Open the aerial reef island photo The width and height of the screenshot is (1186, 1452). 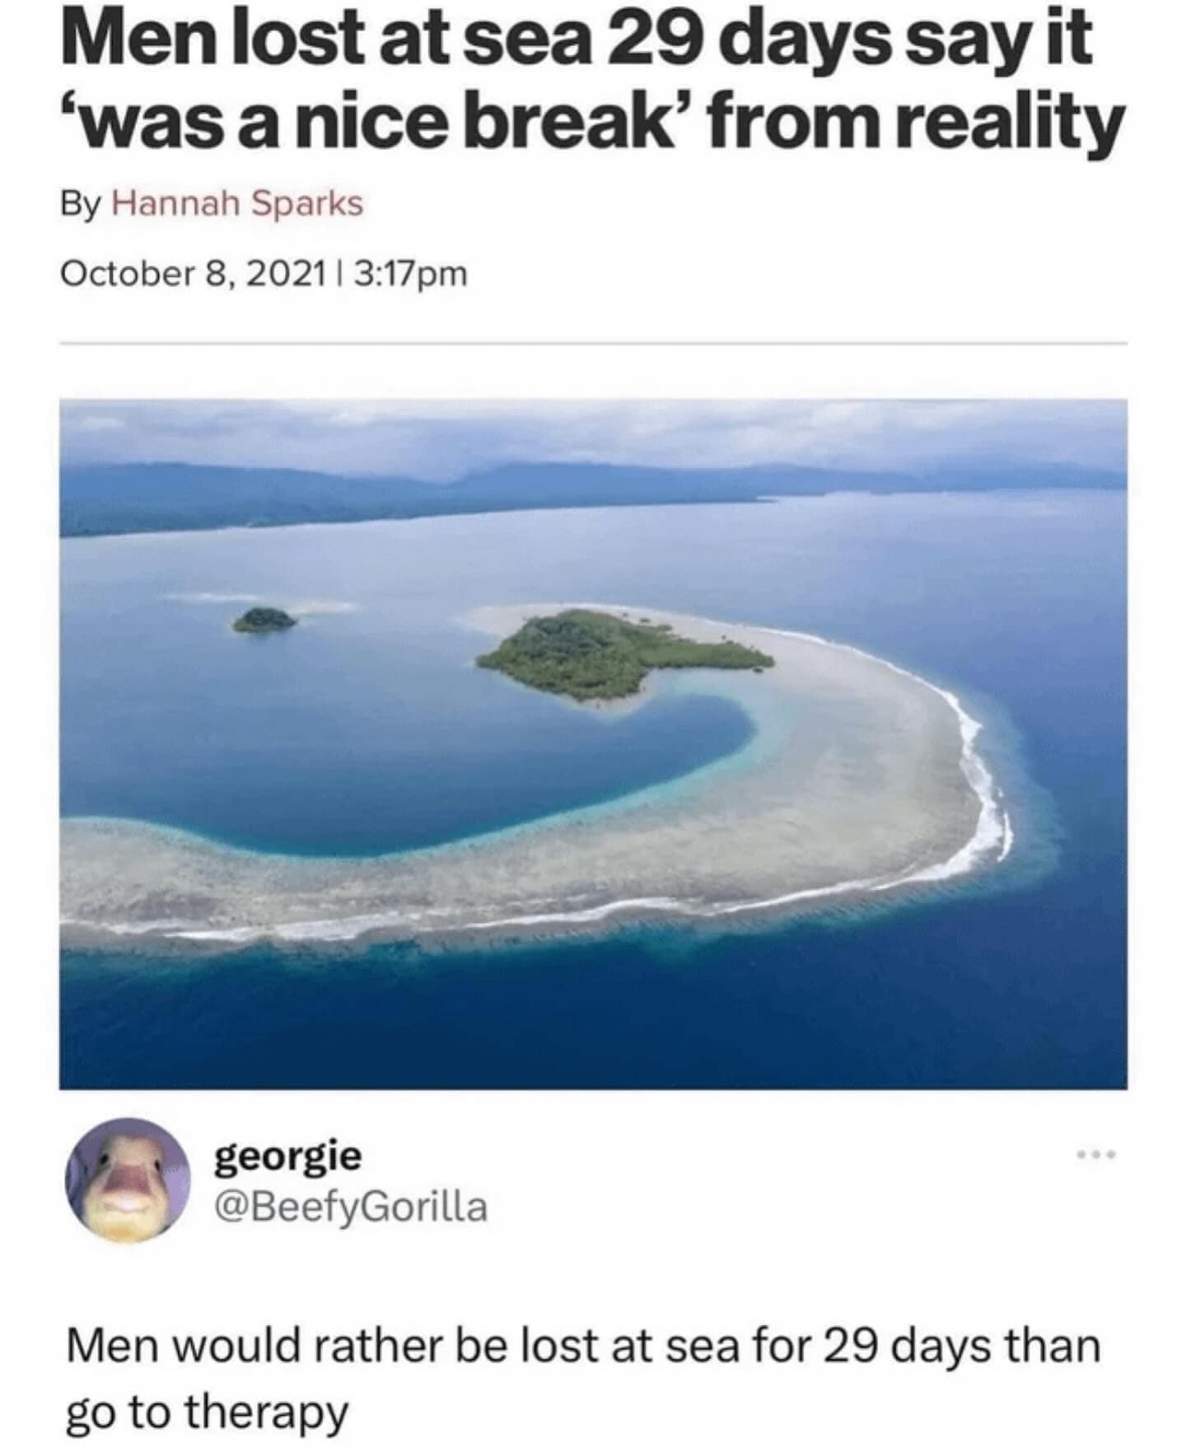[593, 744]
